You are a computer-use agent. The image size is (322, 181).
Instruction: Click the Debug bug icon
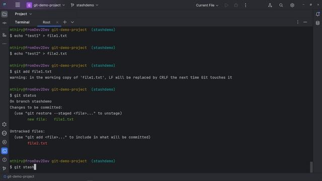point(236,5)
